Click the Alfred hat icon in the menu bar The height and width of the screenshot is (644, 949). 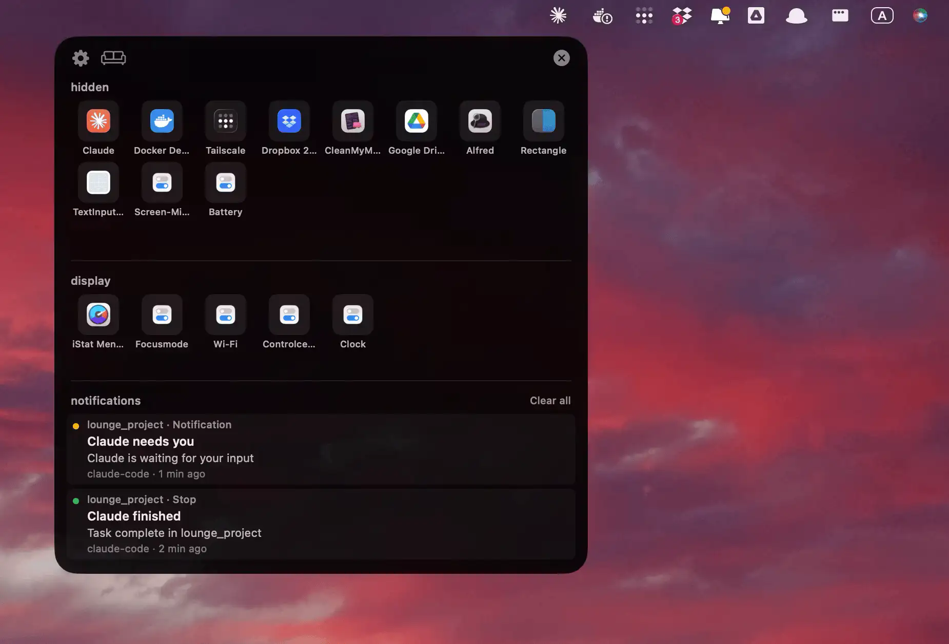point(797,16)
